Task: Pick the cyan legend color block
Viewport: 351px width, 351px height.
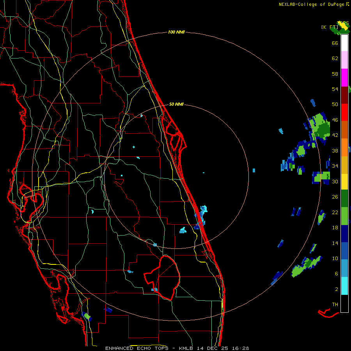Action: (344, 286)
